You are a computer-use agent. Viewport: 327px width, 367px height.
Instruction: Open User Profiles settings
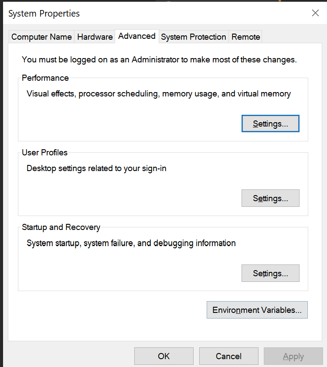click(x=270, y=198)
